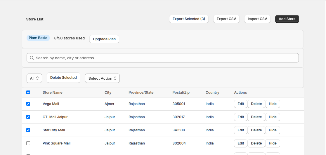Delete the Star City Mall store
Image resolution: width=326 pixels, height=155 pixels.
click(256, 130)
